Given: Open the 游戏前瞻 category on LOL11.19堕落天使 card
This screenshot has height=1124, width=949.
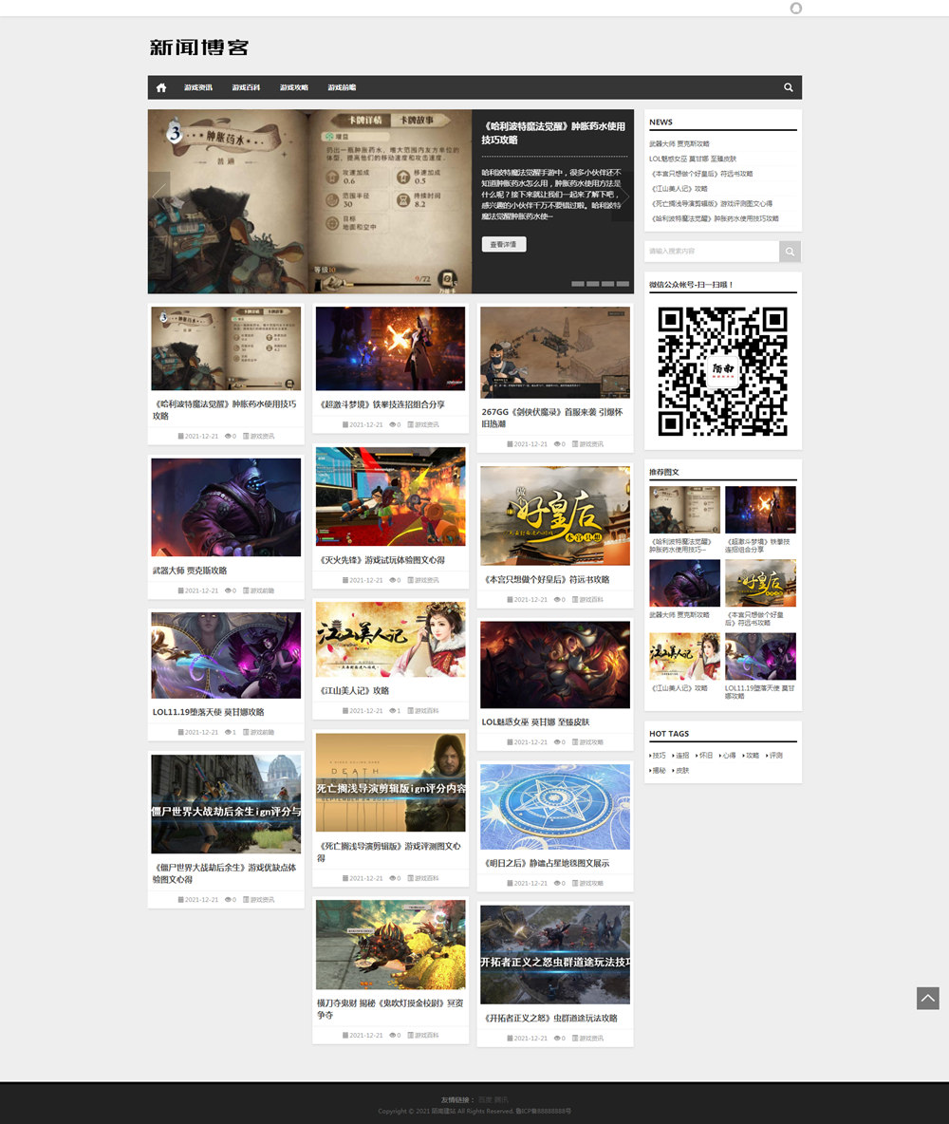Looking at the screenshot, I should tap(262, 732).
